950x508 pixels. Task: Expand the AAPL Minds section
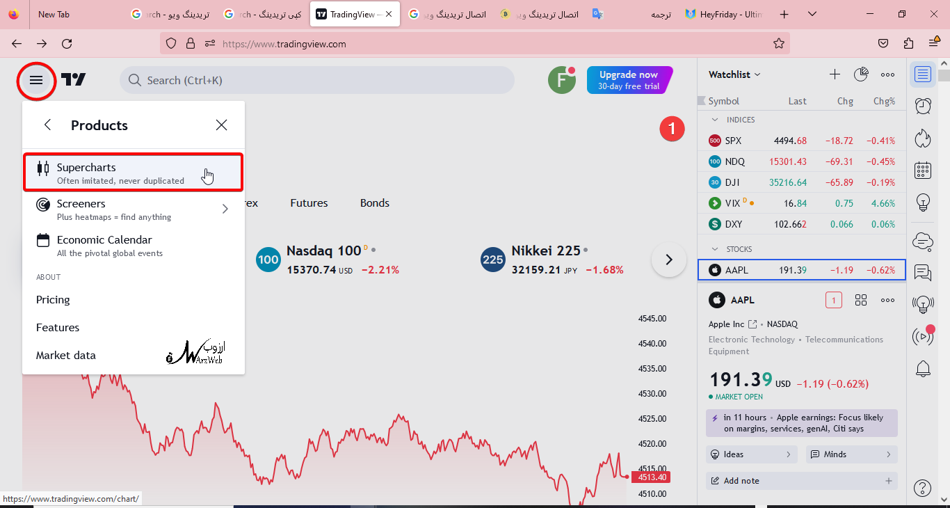click(x=852, y=454)
